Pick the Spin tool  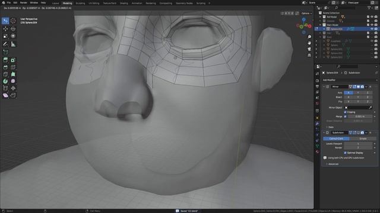click(5, 81)
